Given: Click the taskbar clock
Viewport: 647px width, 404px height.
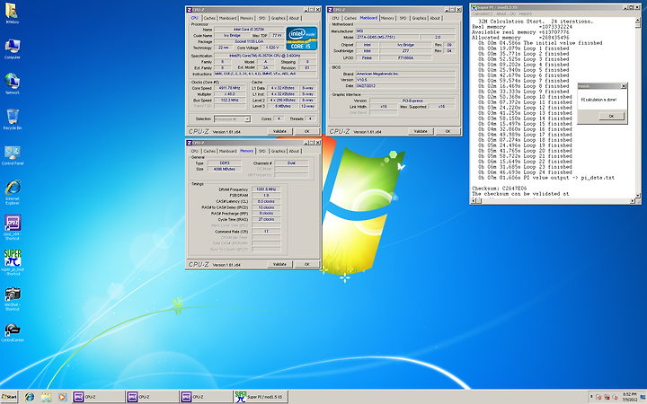Looking at the screenshot, I should [629, 397].
